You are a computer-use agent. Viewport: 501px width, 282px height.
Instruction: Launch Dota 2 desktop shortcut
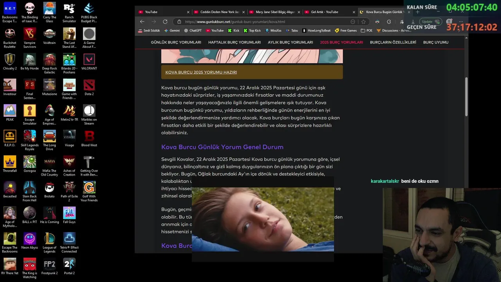point(89,87)
